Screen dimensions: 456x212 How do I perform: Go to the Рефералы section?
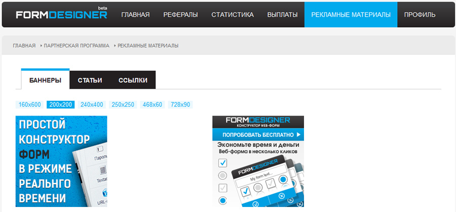tap(180, 15)
